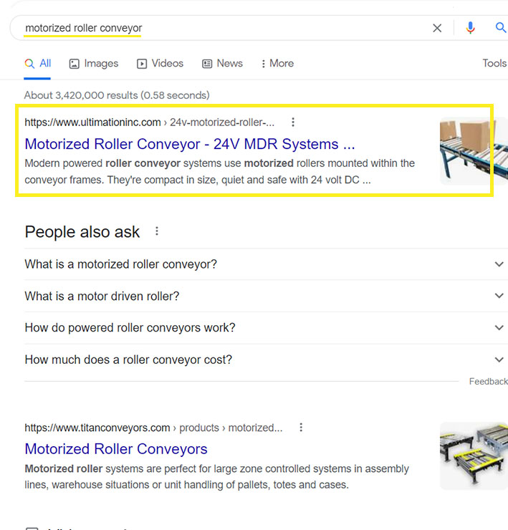Open the News results tab
The width and height of the screenshot is (508, 530).
pyautogui.click(x=222, y=64)
